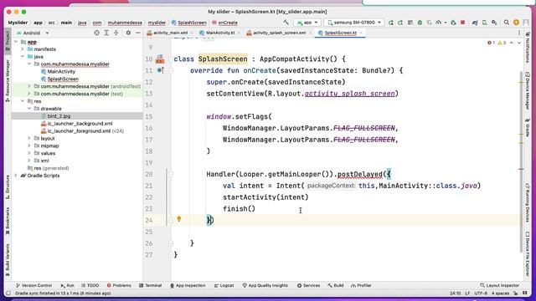
Task: Expand the layout folder
Action: (29, 138)
